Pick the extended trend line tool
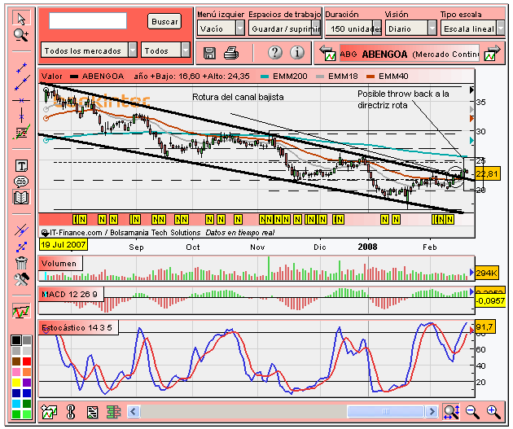 pyautogui.click(x=22, y=83)
